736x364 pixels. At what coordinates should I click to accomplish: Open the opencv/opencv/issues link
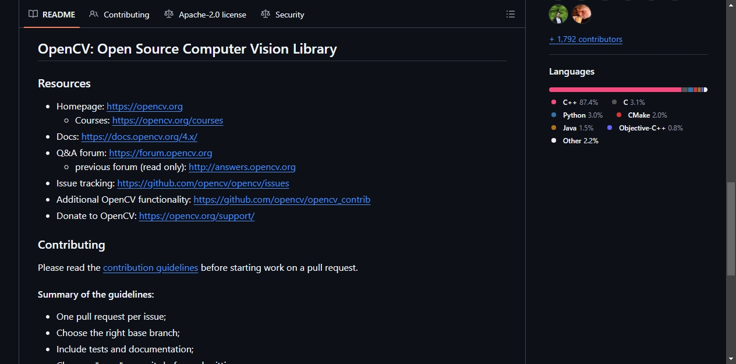[203, 183]
